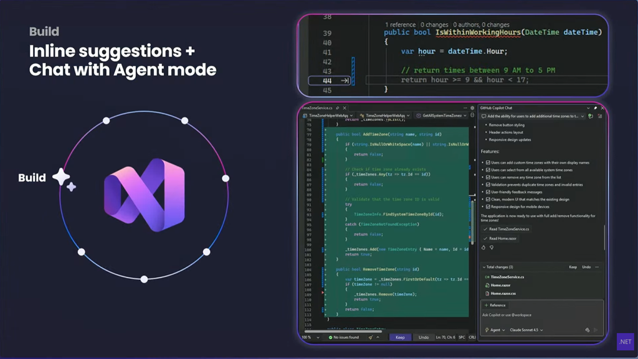Click the send message arrow icon
638x359 pixels.
point(595,330)
